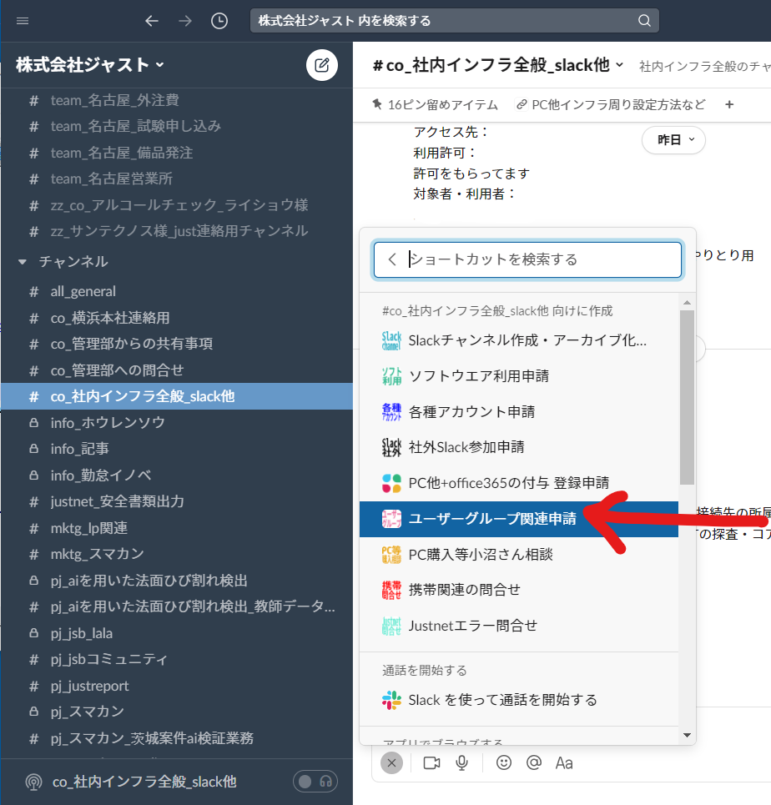771x805 pixels.
Task: Click the 株式会社ジャスト 内を検索する search bar
Action: 454,21
